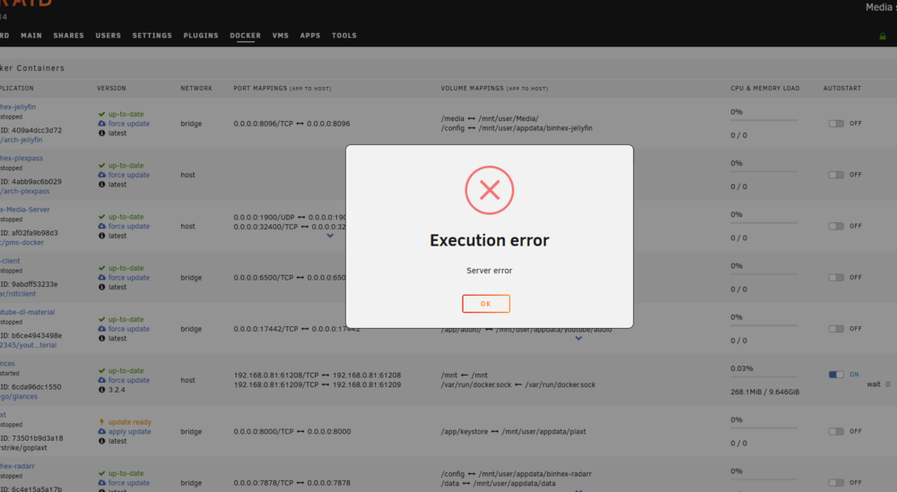Click the Server error message text

[489, 271]
